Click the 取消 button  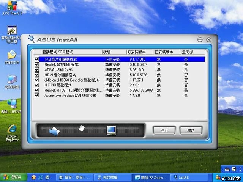coord(191,130)
